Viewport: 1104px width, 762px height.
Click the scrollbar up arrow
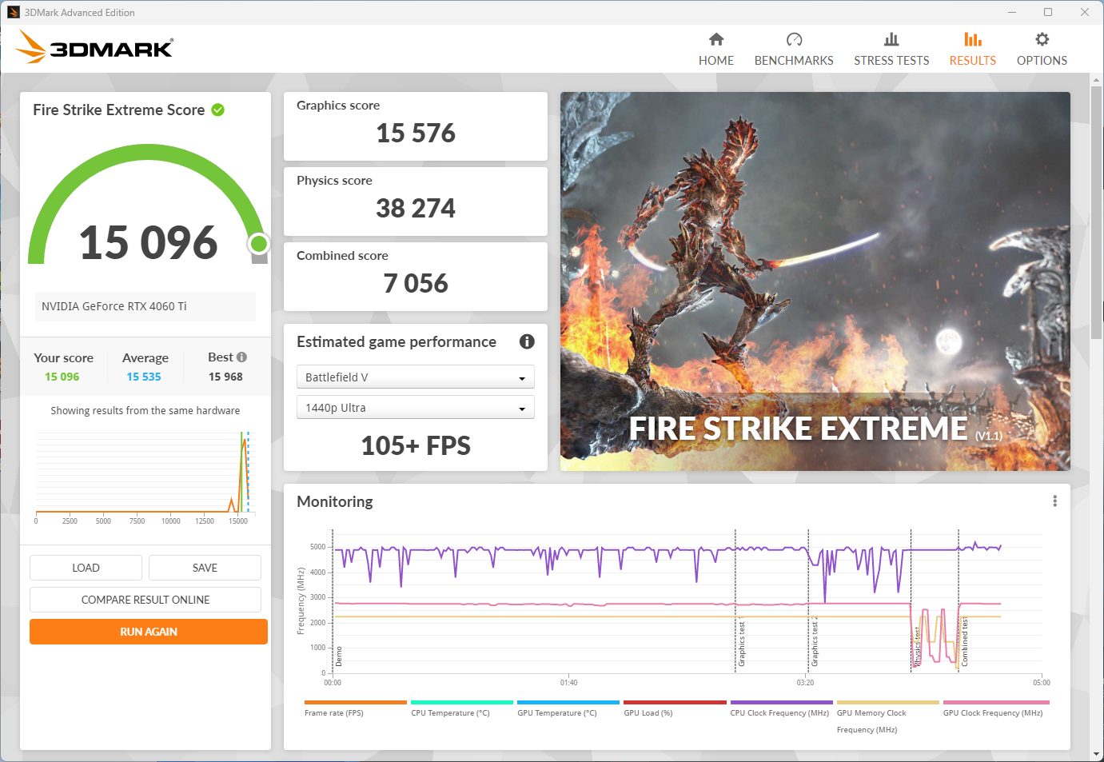click(x=1096, y=79)
